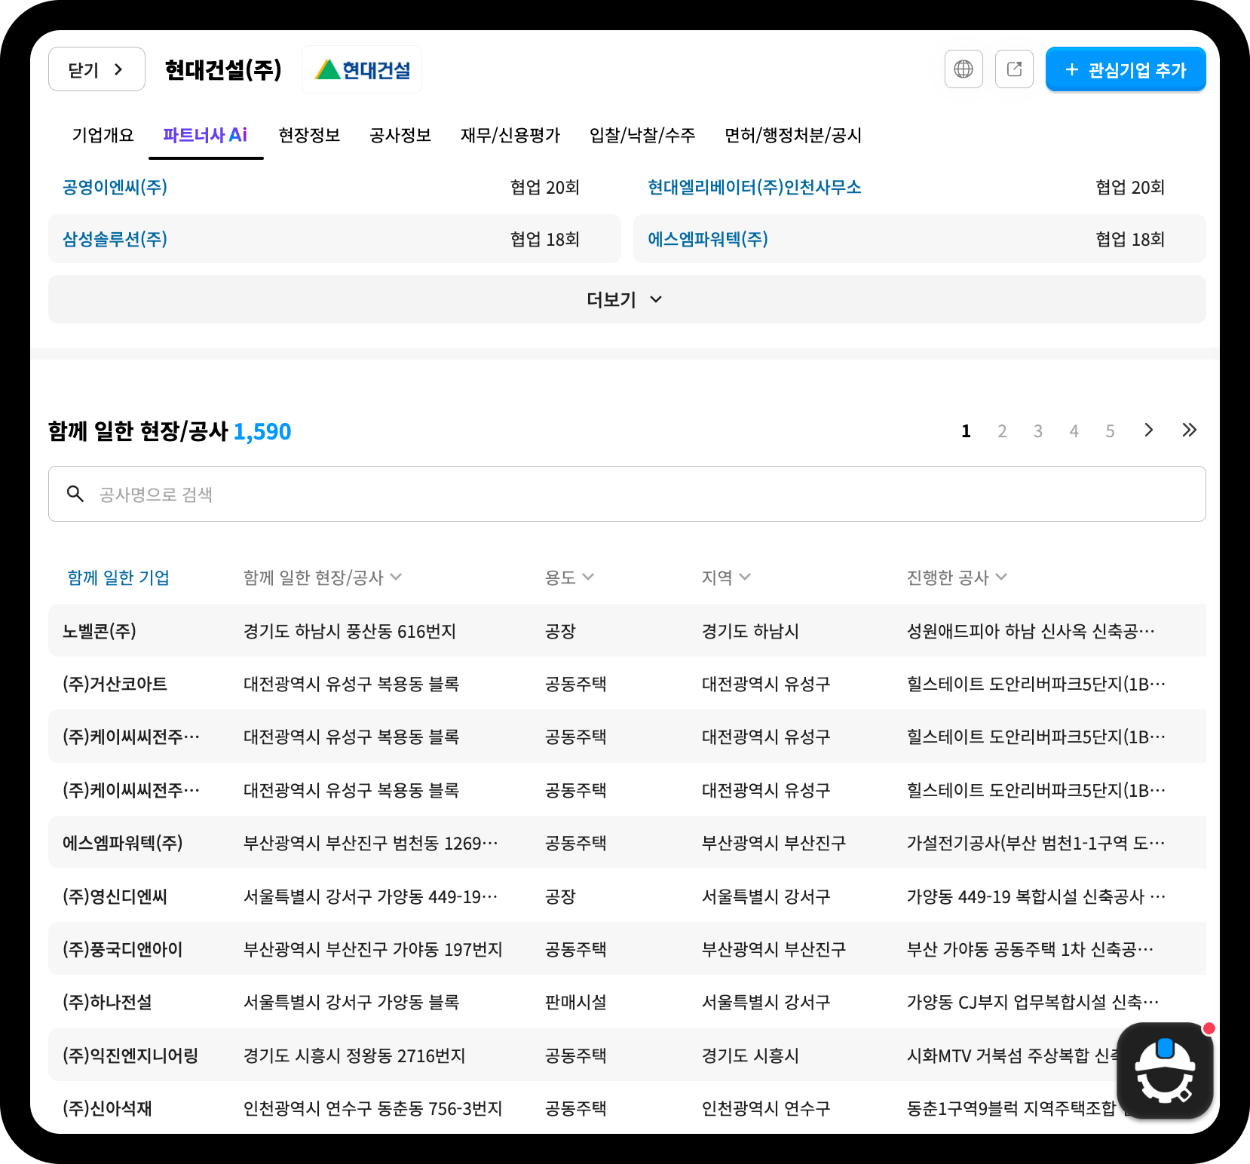Click the 현대건설(주) company title

tap(223, 69)
